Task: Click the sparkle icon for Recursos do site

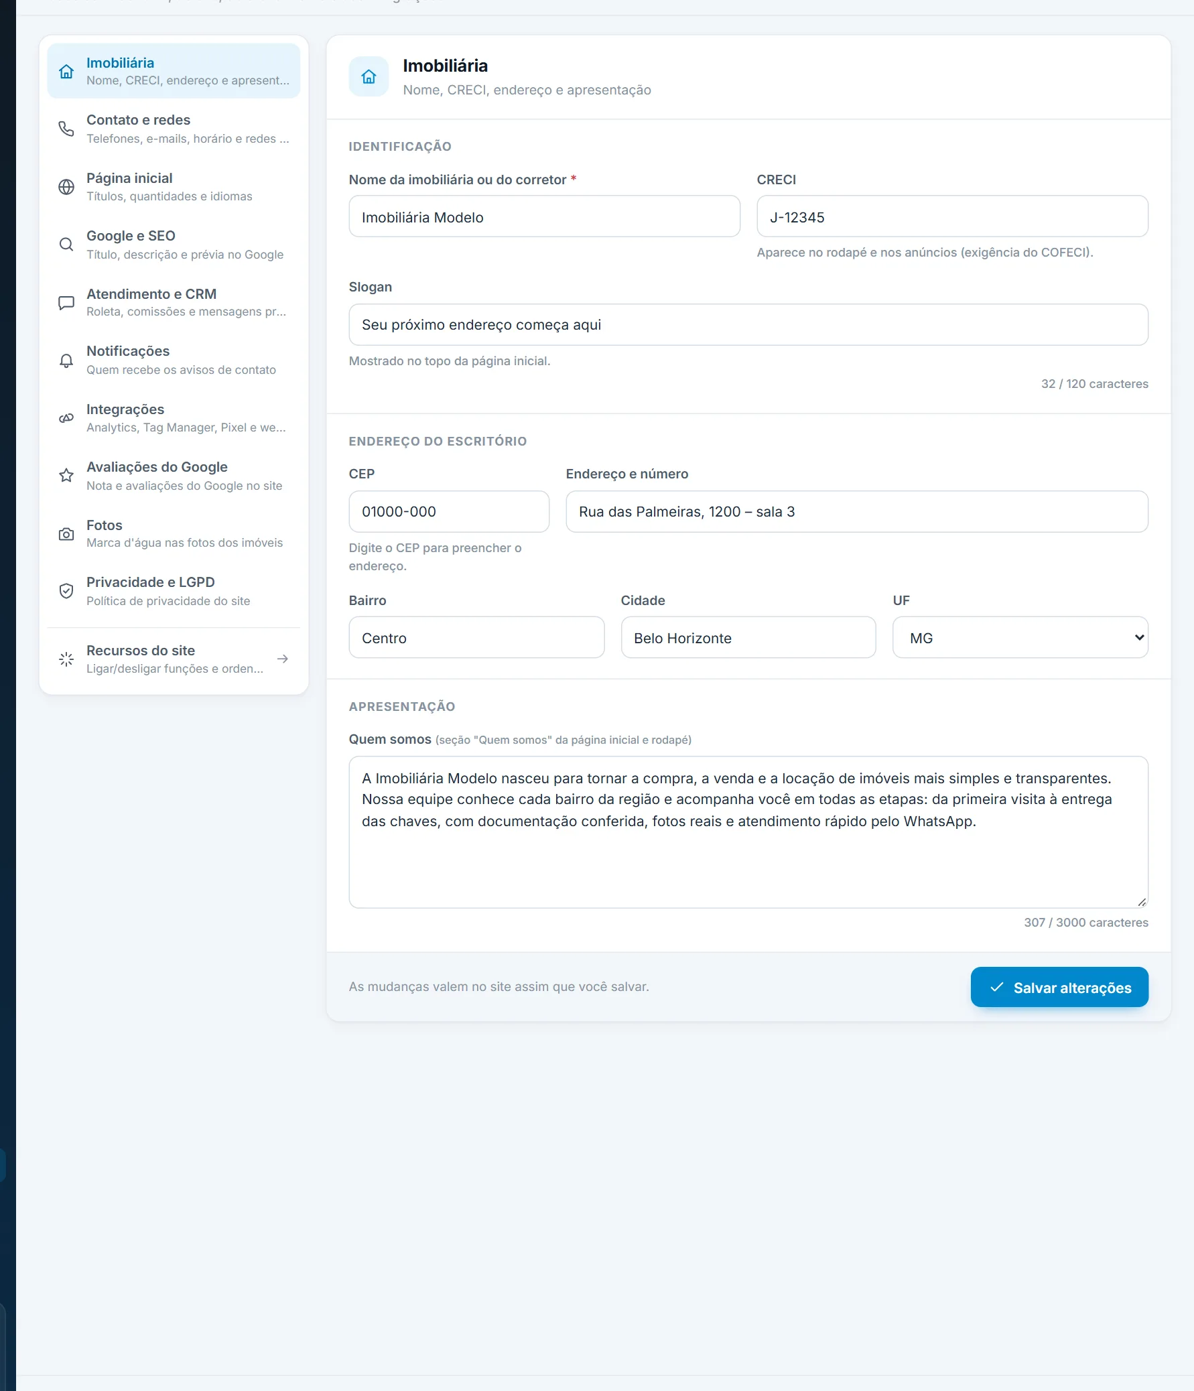Action: click(x=66, y=659)
